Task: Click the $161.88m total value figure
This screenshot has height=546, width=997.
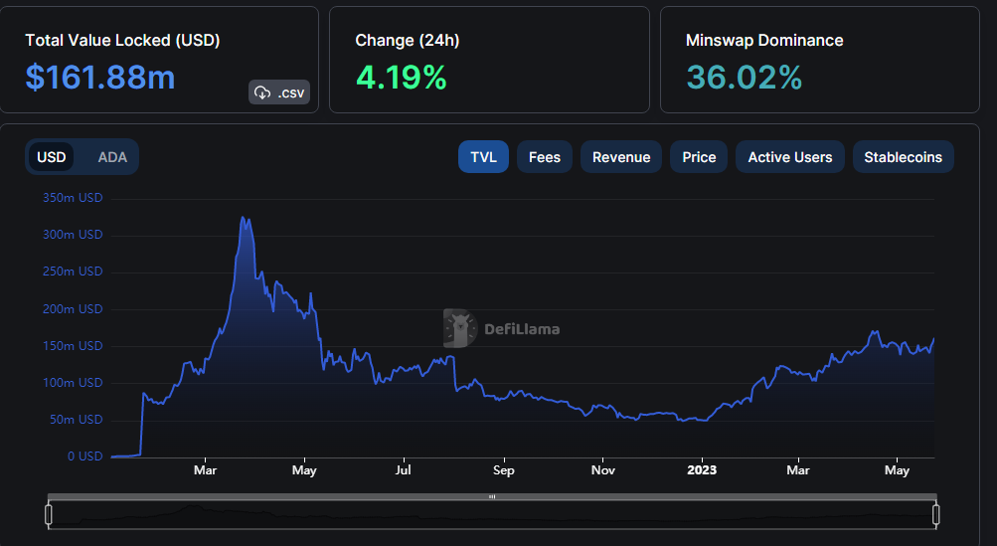Action: 99,78
